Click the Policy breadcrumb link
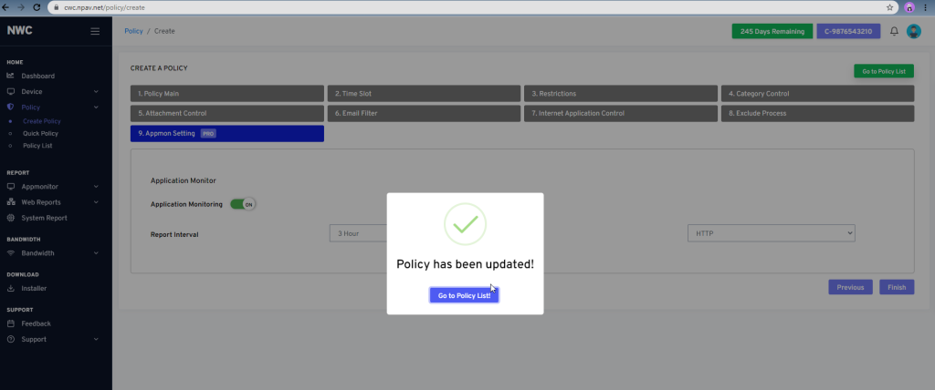Screen dimensions: 935x390 click(x=133, y=31)
